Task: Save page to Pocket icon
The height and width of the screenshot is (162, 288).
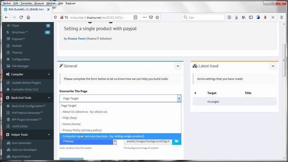Action: [x=151, y=18]
